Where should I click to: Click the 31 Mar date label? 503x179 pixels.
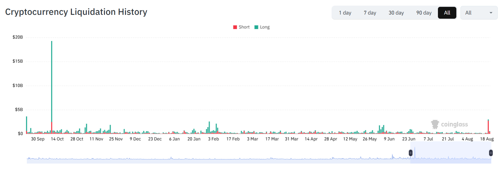coord(291,139)
